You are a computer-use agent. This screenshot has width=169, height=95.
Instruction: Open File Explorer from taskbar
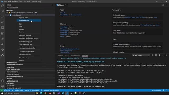tap(37, 93)
